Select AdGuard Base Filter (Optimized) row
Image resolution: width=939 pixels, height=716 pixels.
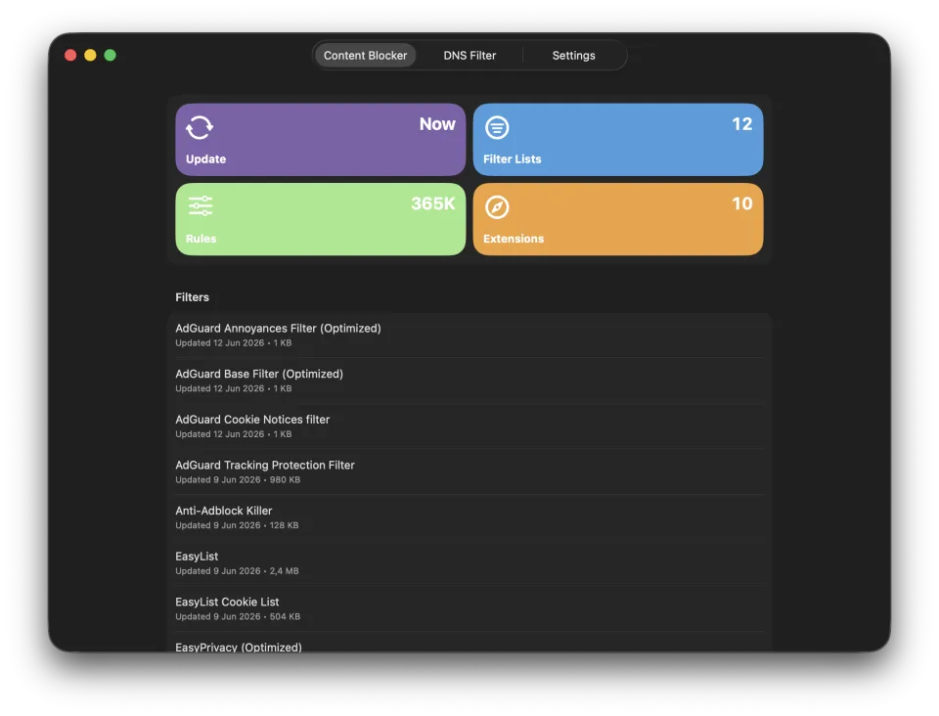tap(469, 380)
